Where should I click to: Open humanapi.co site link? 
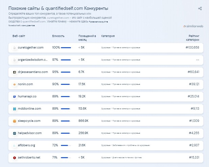pos(27,96)
